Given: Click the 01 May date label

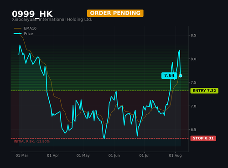Looking at the screenshot, I should (83, 156).
